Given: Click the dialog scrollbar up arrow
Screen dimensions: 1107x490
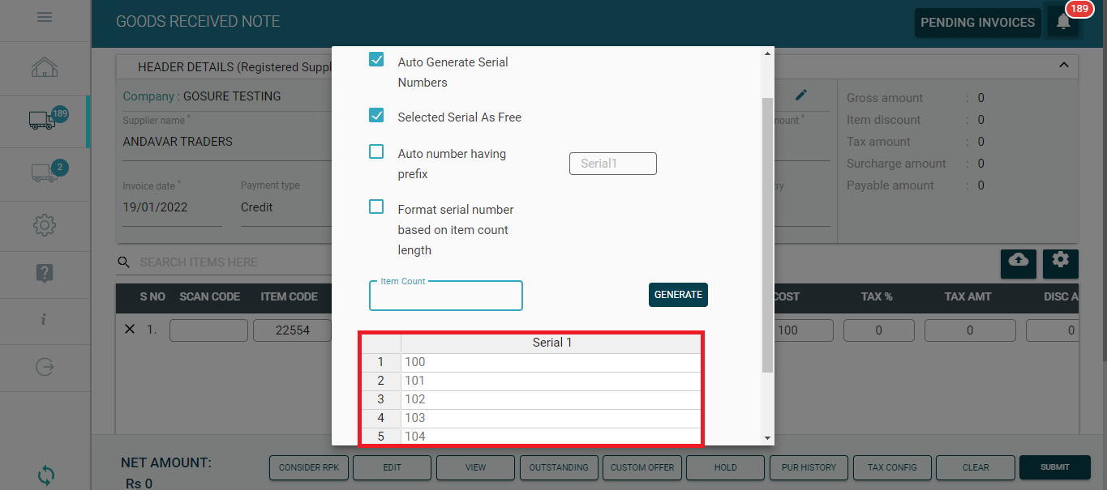Looking at the screenshot, I should click(768, 53).
